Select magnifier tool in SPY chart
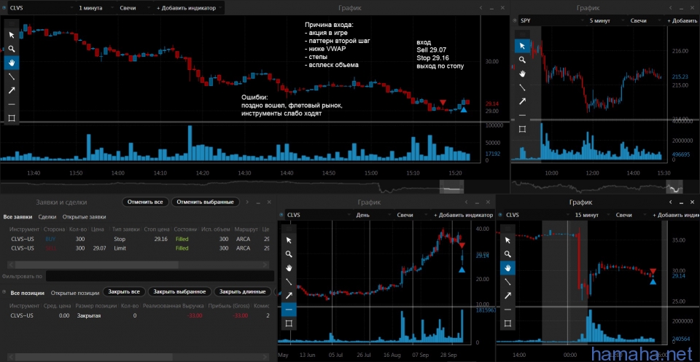This screenshot has height=362, width=700. (522, 59)
